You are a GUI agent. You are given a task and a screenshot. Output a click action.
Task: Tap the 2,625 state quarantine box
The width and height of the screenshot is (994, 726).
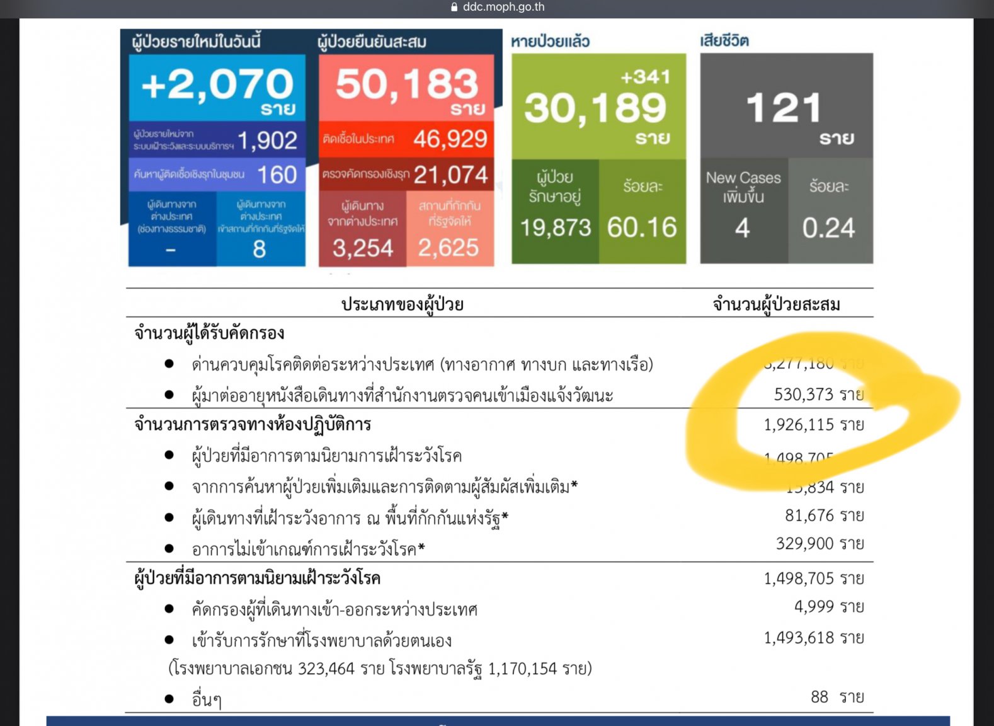click(x=449, y=230)
